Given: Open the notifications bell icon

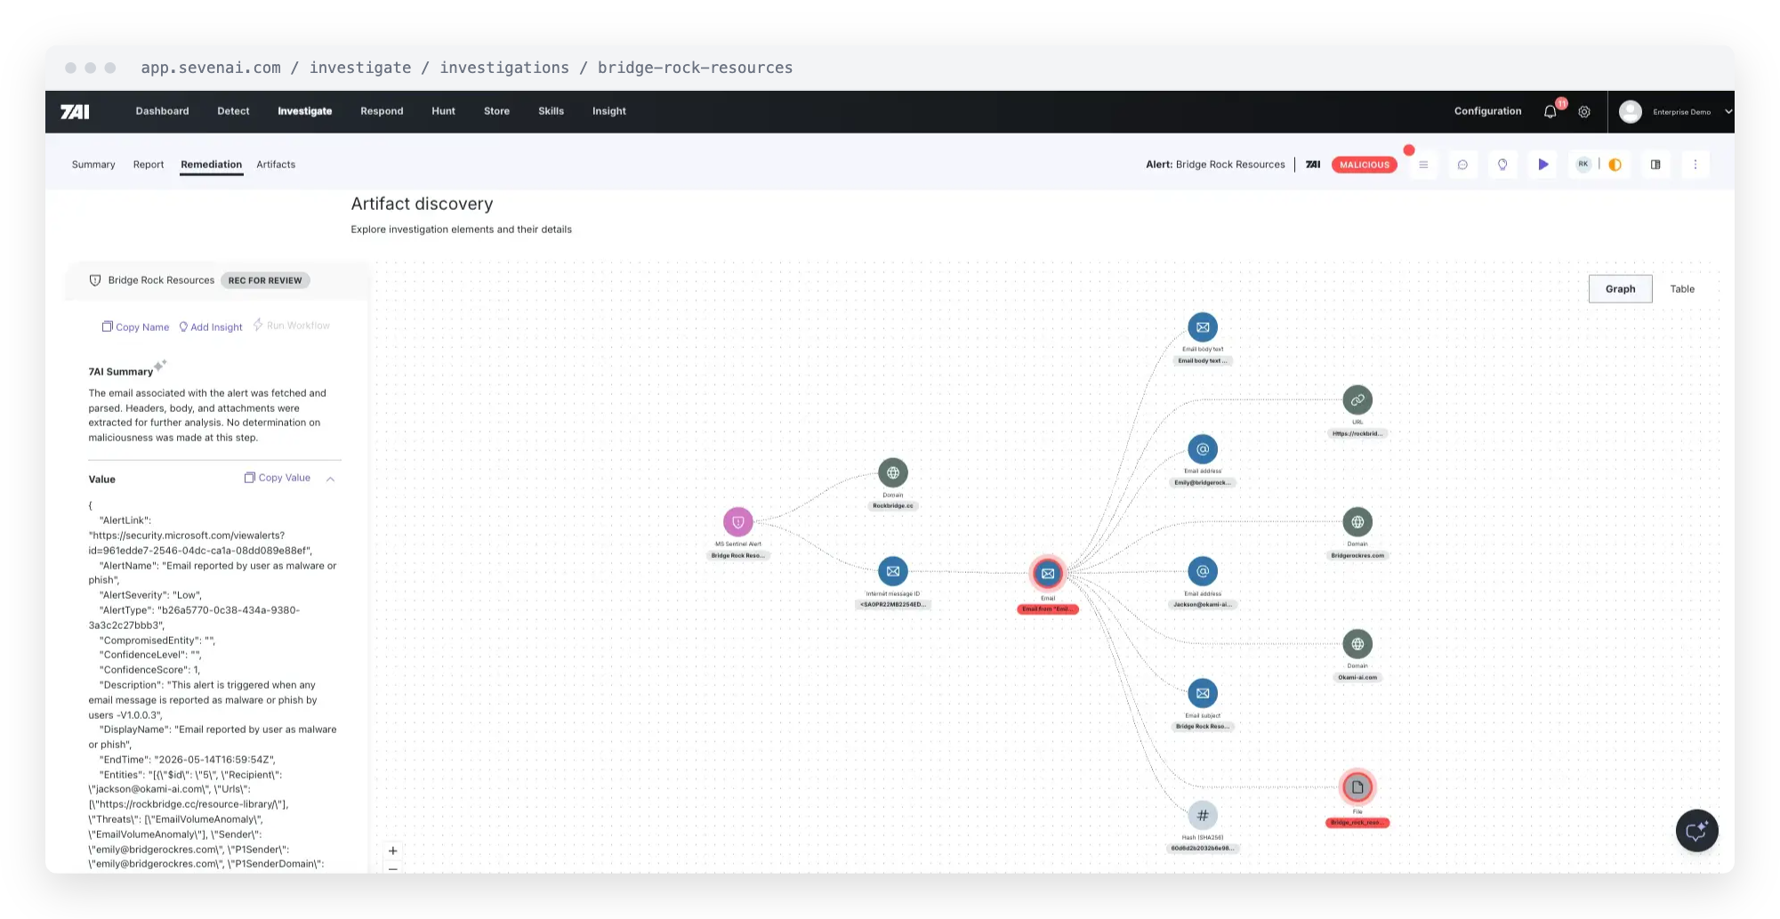Looking at the screenshot, I should [x=1550, y=111].
